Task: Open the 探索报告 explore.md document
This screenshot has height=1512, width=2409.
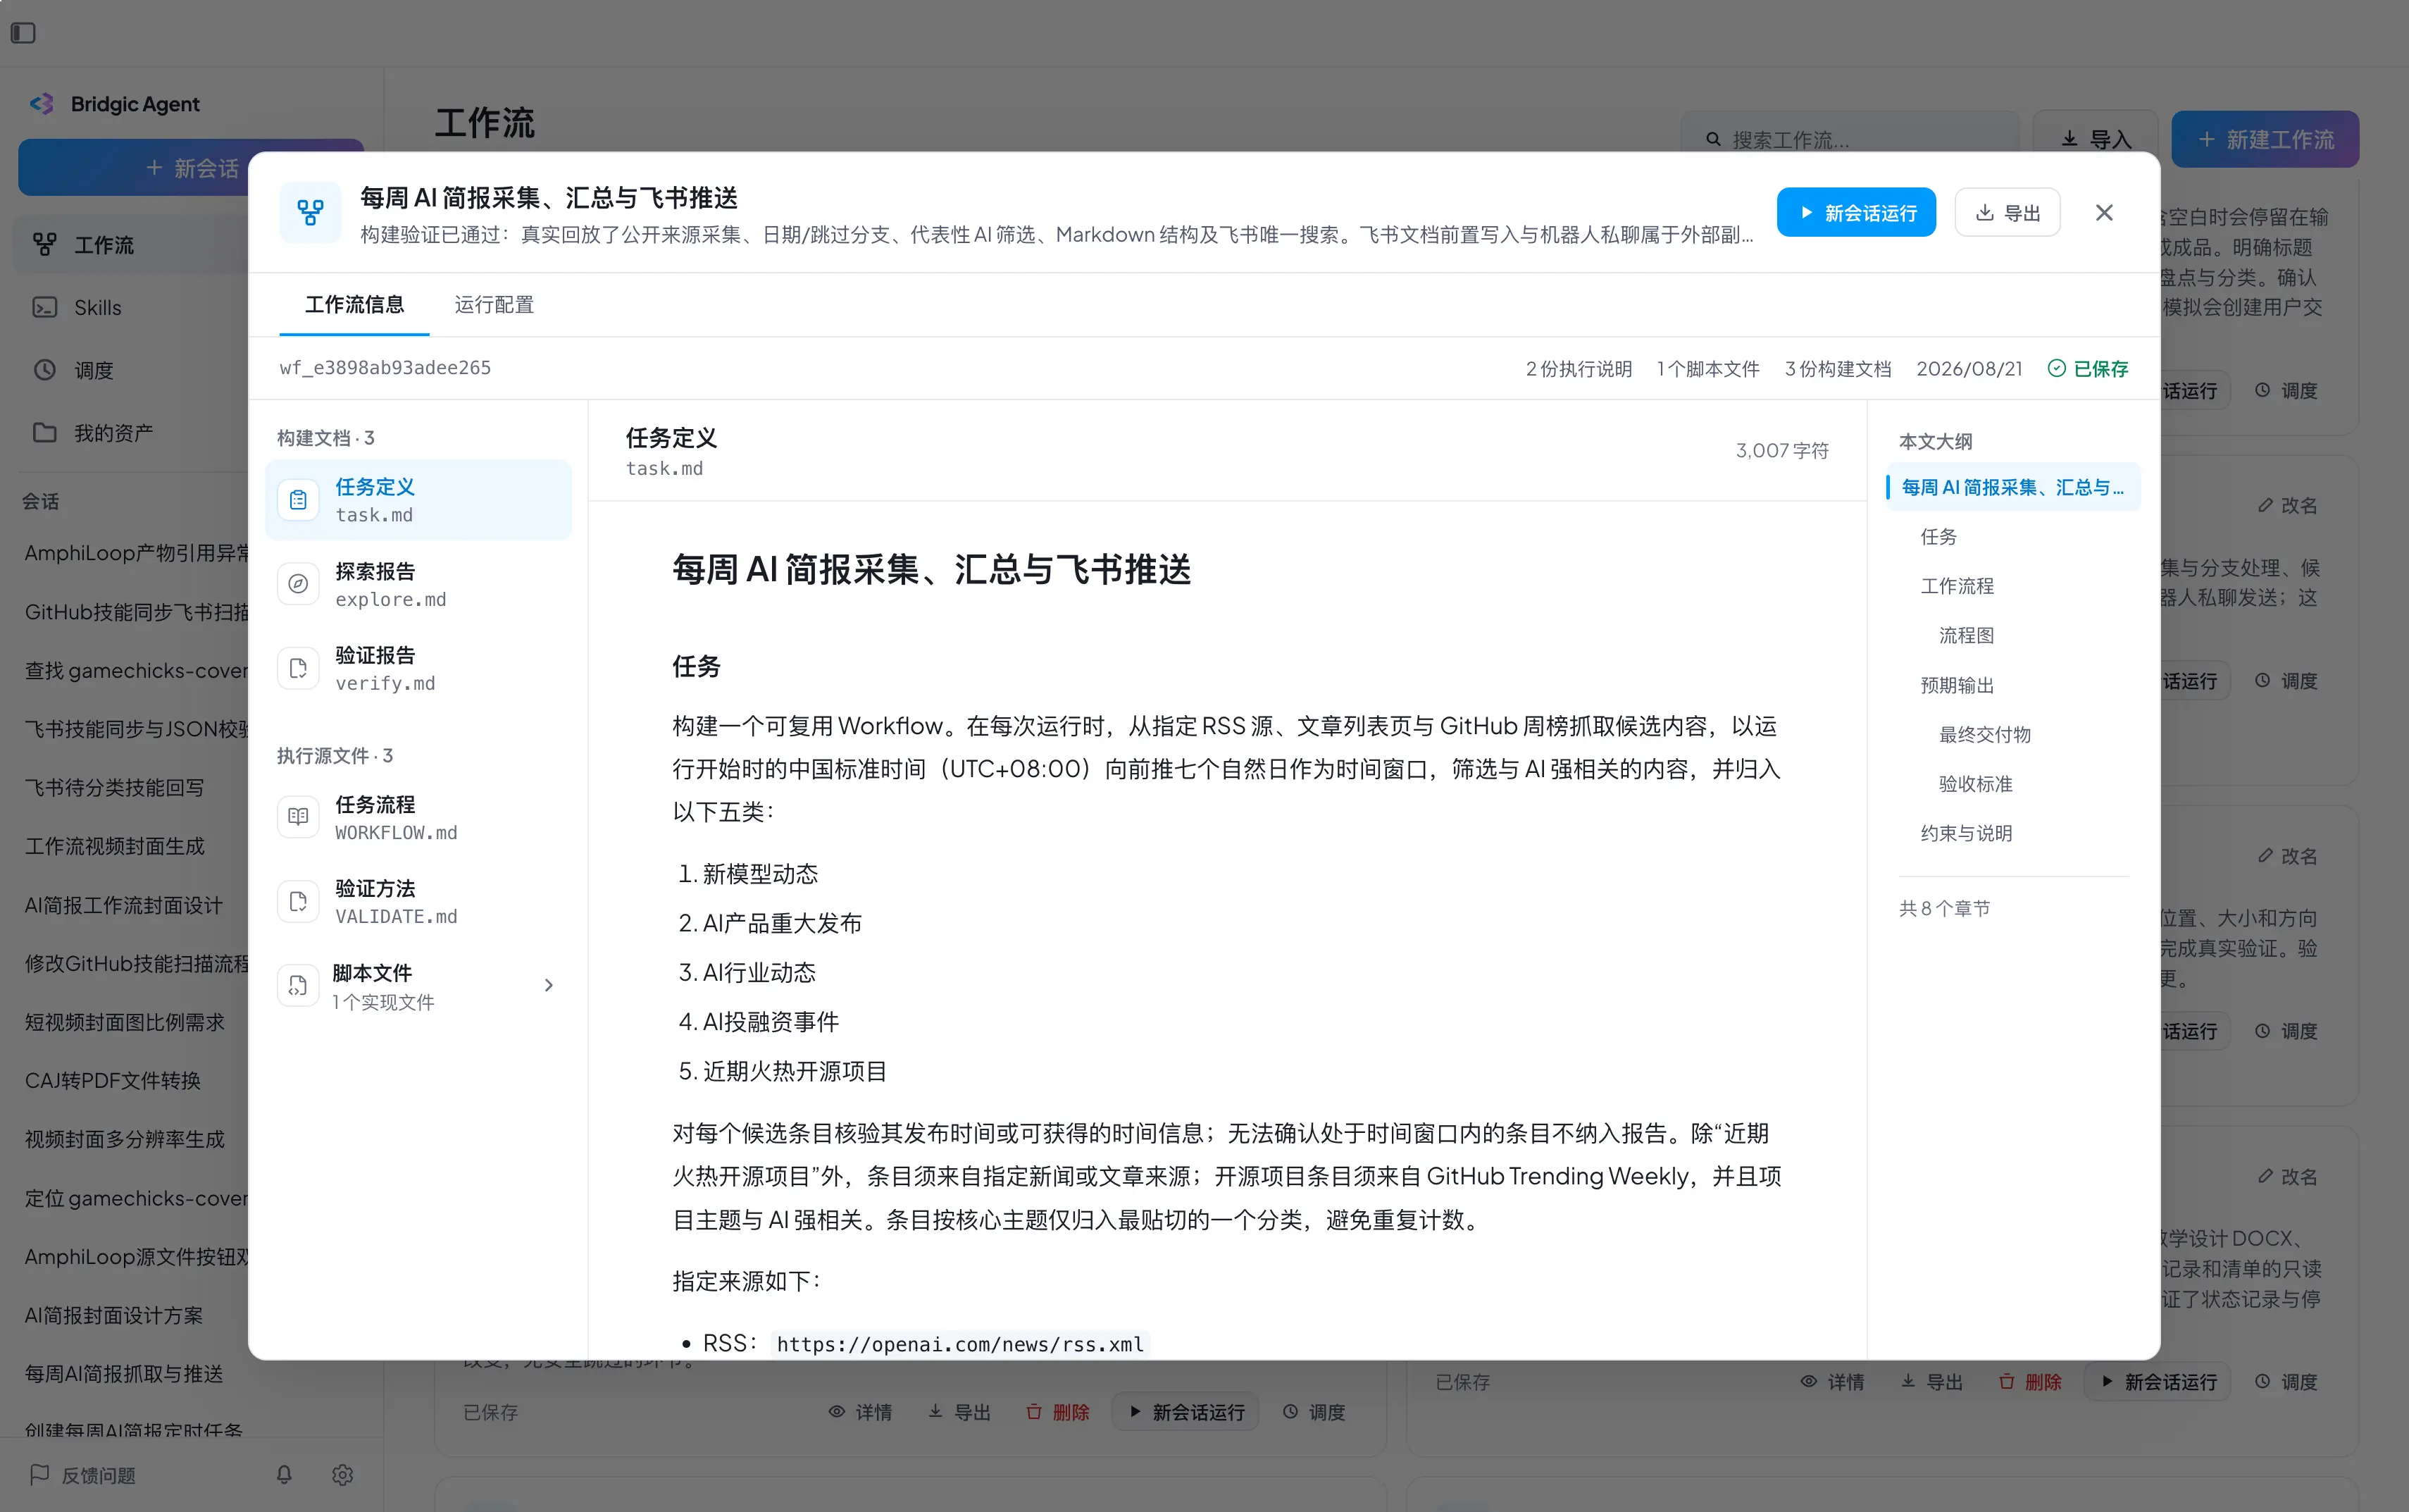Action: pyautogui.click(x=418, y=584)
